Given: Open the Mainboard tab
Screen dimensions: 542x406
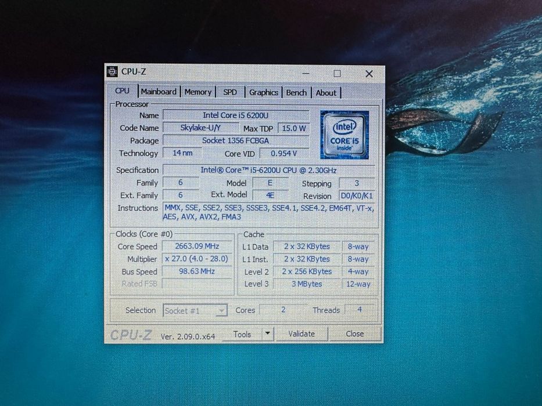Looking at the screenshot, I should coord(159,92).
